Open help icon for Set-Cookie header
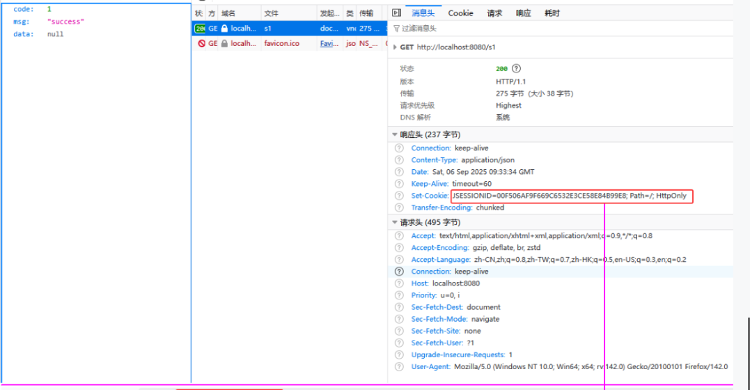The image size is (750, 390). tap(399, 196)
